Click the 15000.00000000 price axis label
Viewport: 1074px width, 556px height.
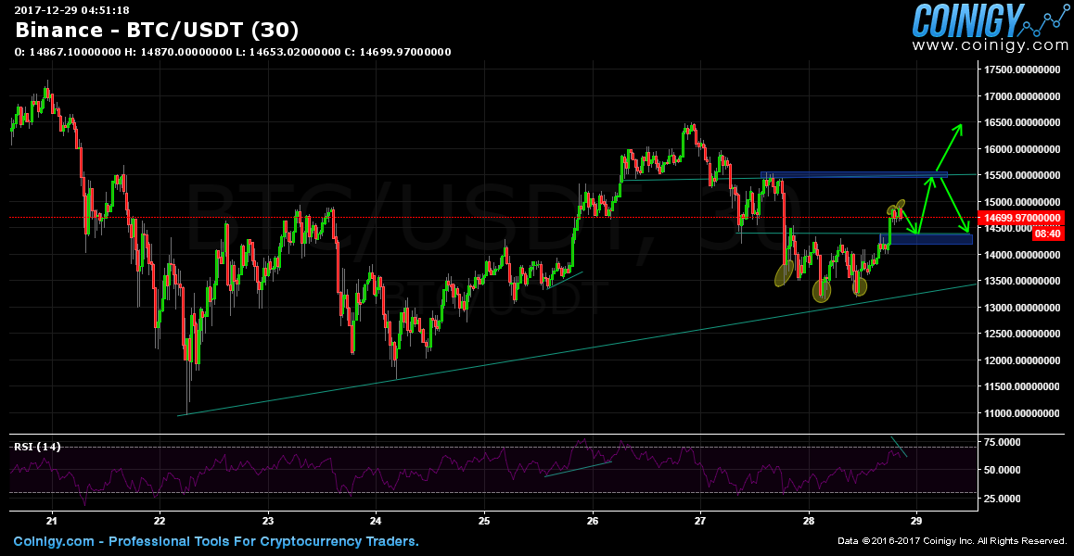(1022, 202)
